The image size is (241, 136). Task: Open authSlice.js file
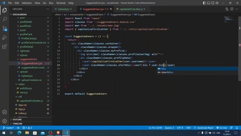[26, 88]
